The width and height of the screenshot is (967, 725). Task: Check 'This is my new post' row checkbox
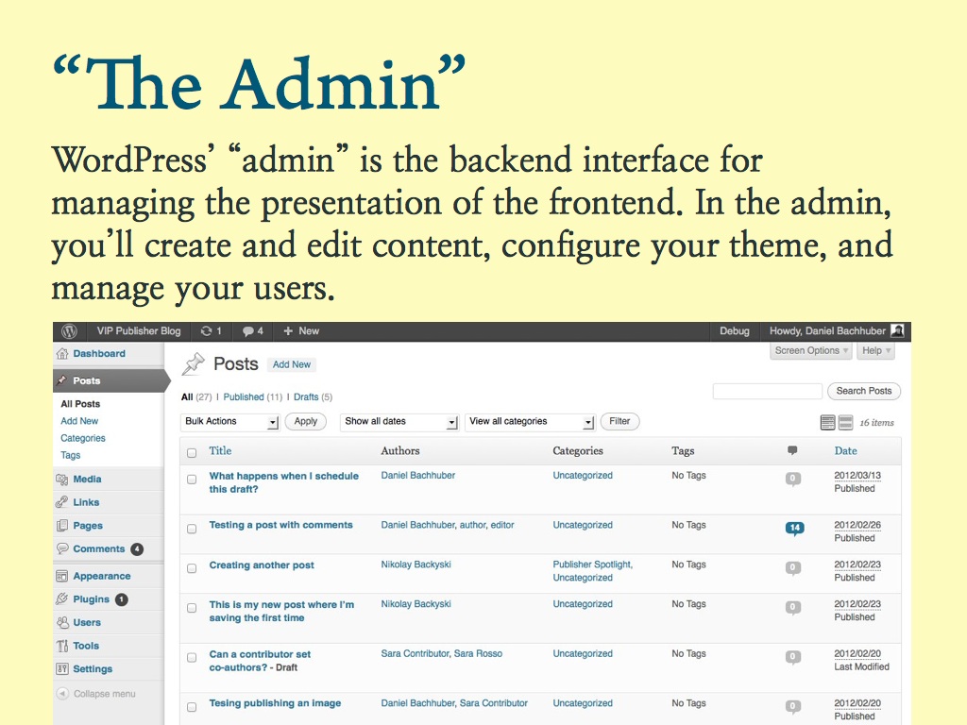pos(192,608)
